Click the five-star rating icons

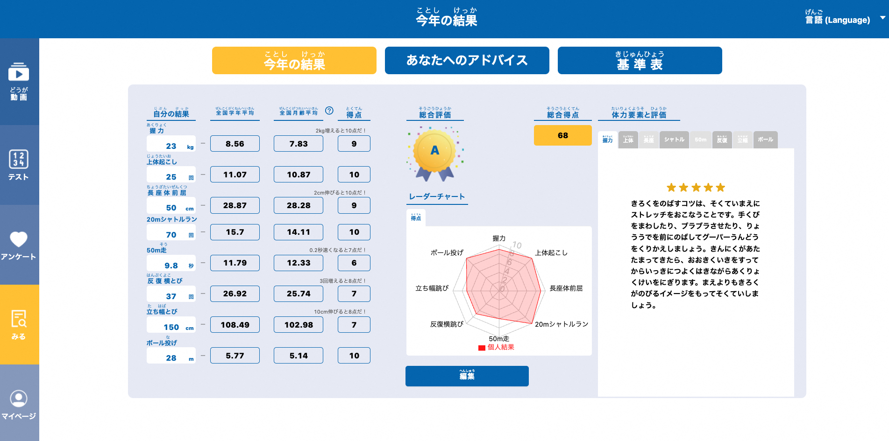coord(696,188)
